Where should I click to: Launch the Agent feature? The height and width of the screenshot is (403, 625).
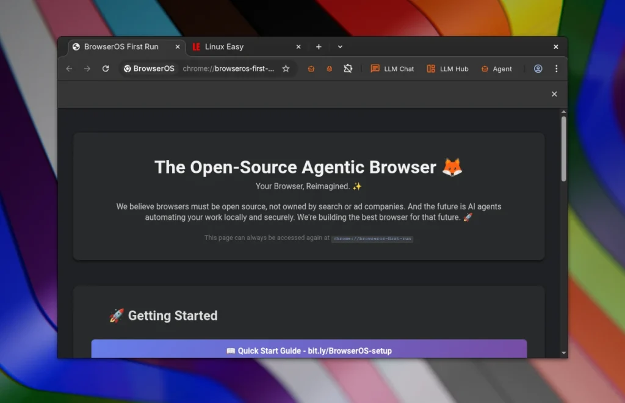[x=497, y=68]
